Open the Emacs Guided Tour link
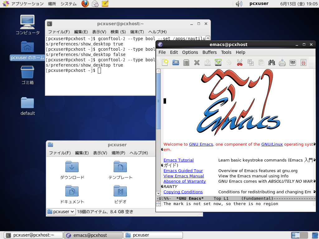The image size is (319, 239). tap(183, 171)
